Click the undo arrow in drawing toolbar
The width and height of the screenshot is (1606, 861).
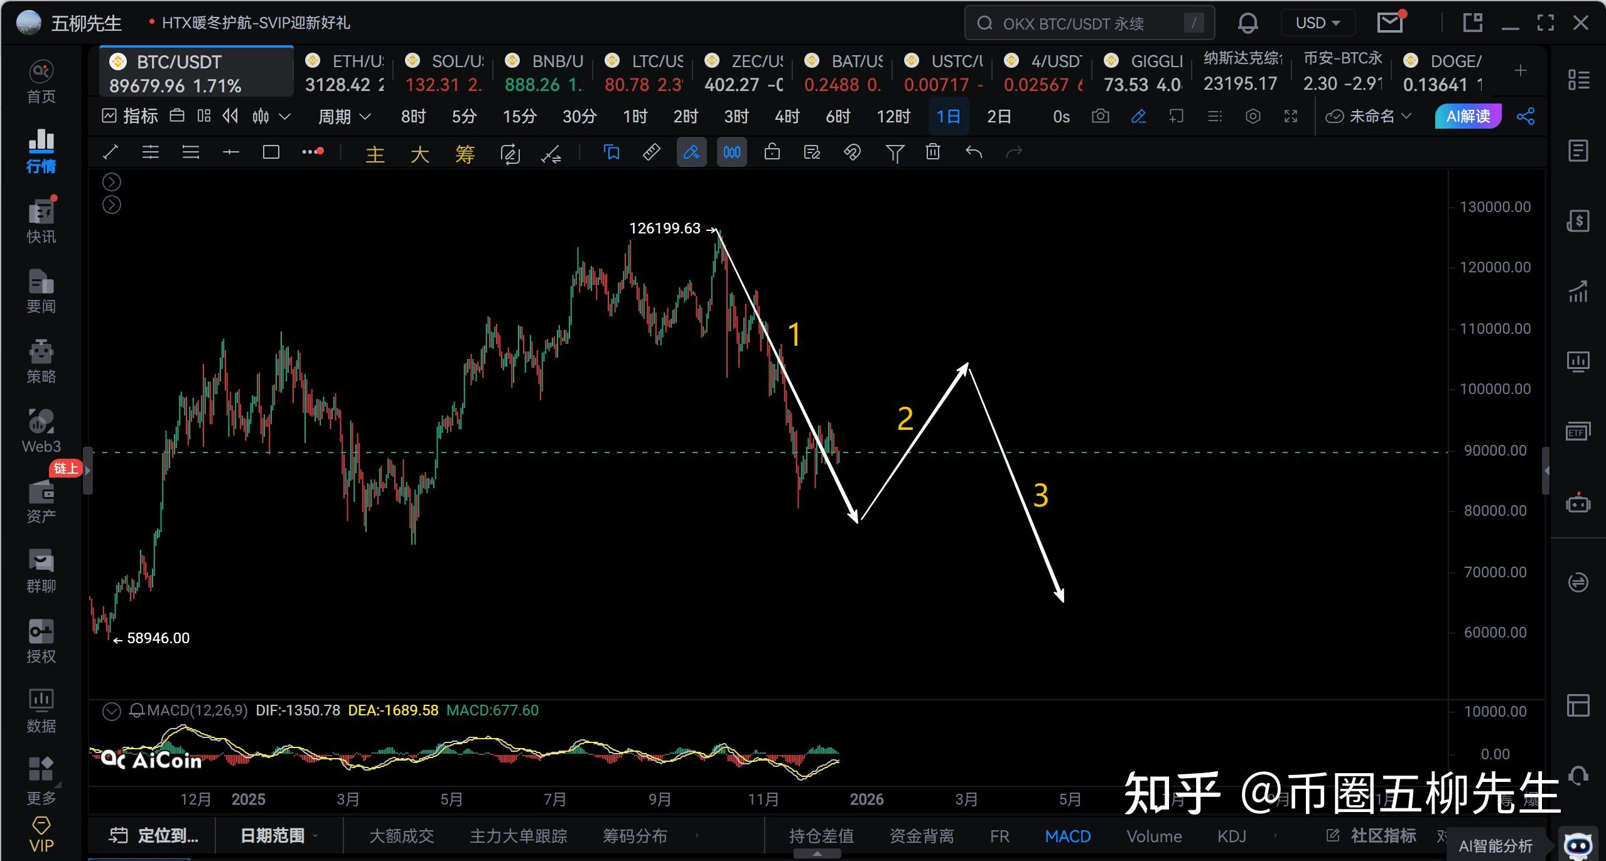coord(973,152)
